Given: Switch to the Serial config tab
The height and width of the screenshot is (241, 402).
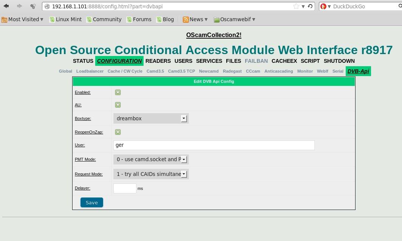Looking at the screenshot, I should pos(338,72).
